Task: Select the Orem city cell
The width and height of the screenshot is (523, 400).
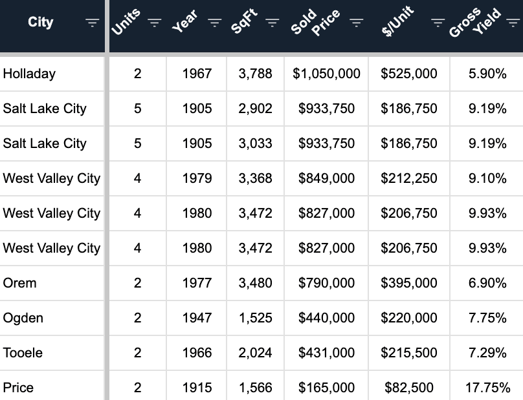Action: coord(19,283)
